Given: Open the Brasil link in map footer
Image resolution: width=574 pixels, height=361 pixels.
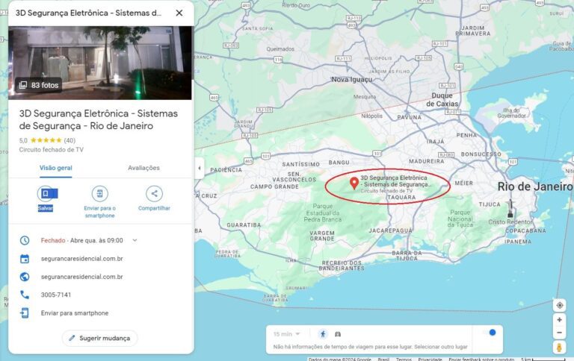Looking at the screenshot, I should pos(383,360).
